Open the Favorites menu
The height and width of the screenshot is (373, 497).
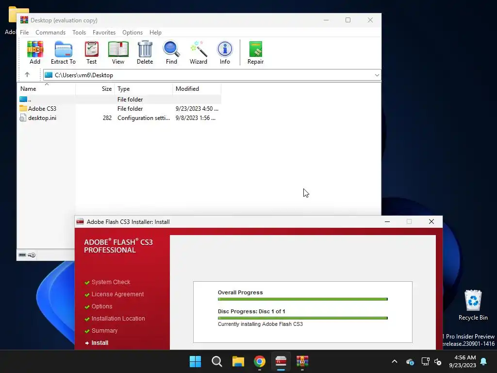104,33
